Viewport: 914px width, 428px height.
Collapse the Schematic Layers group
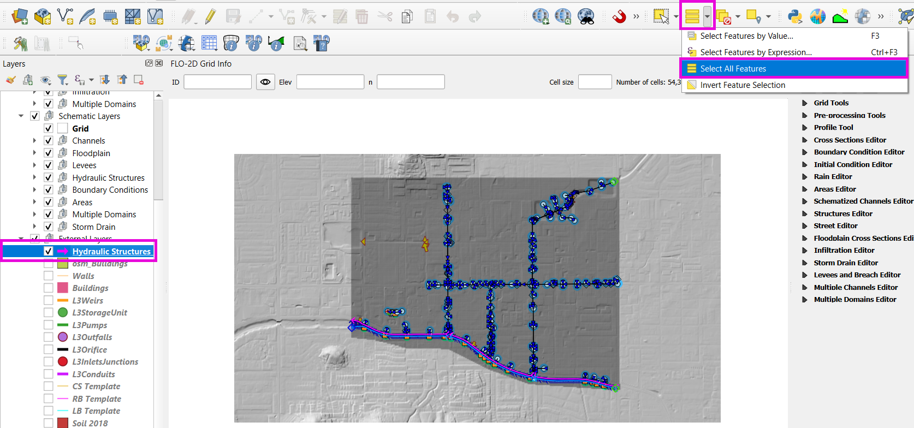click(x=21, y=116)
